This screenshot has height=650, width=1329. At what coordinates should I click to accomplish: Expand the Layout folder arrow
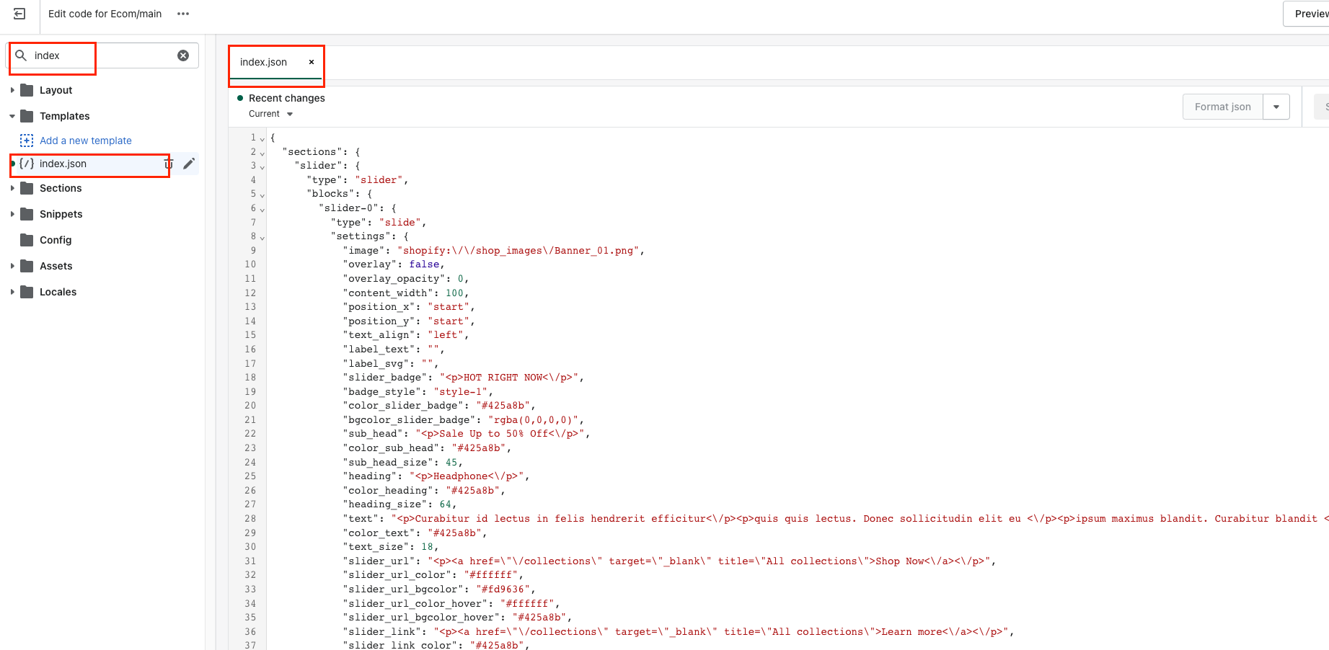pos(12,90)
